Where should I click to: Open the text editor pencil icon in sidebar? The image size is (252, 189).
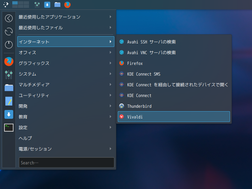click(9, 101)
